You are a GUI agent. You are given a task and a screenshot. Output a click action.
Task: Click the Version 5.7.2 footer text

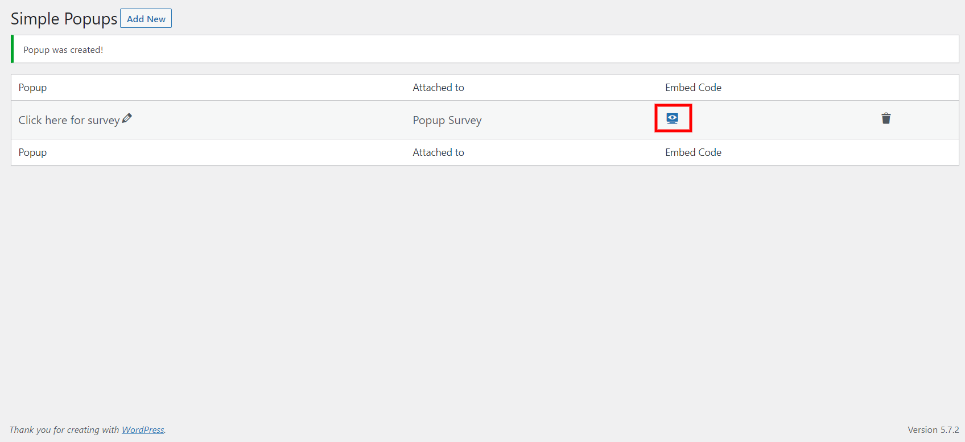pyautogui.click(x=933, y=429)
